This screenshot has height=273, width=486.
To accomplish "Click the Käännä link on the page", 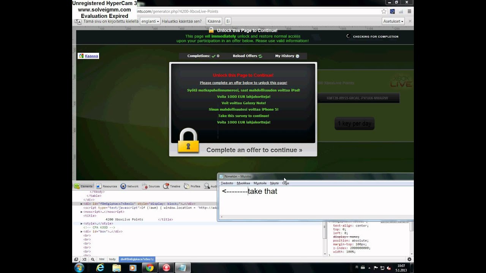I will tap(91, 56).
